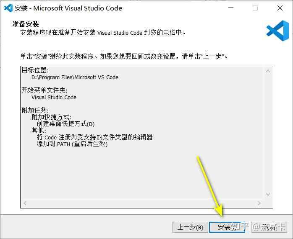This screenshot has width=293, height=239.
Task: Click the cancel button behind the watermark
Action: point(269,227)
